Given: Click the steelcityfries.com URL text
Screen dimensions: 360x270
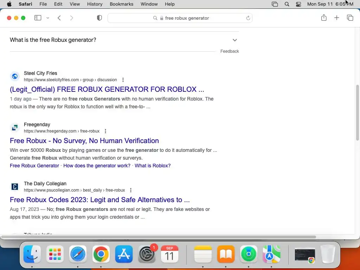Looking at the screenshot, I should click(x=70, y=80).
